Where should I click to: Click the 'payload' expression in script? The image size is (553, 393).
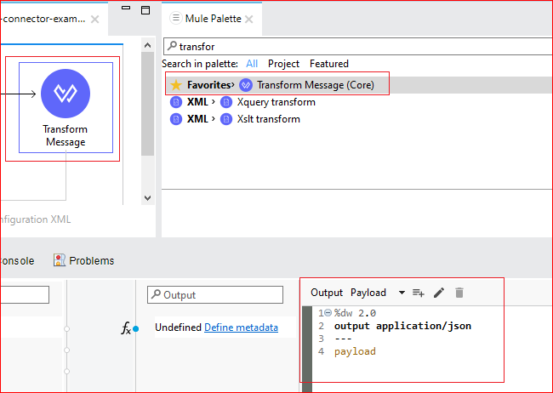click(x=355, y=351)
